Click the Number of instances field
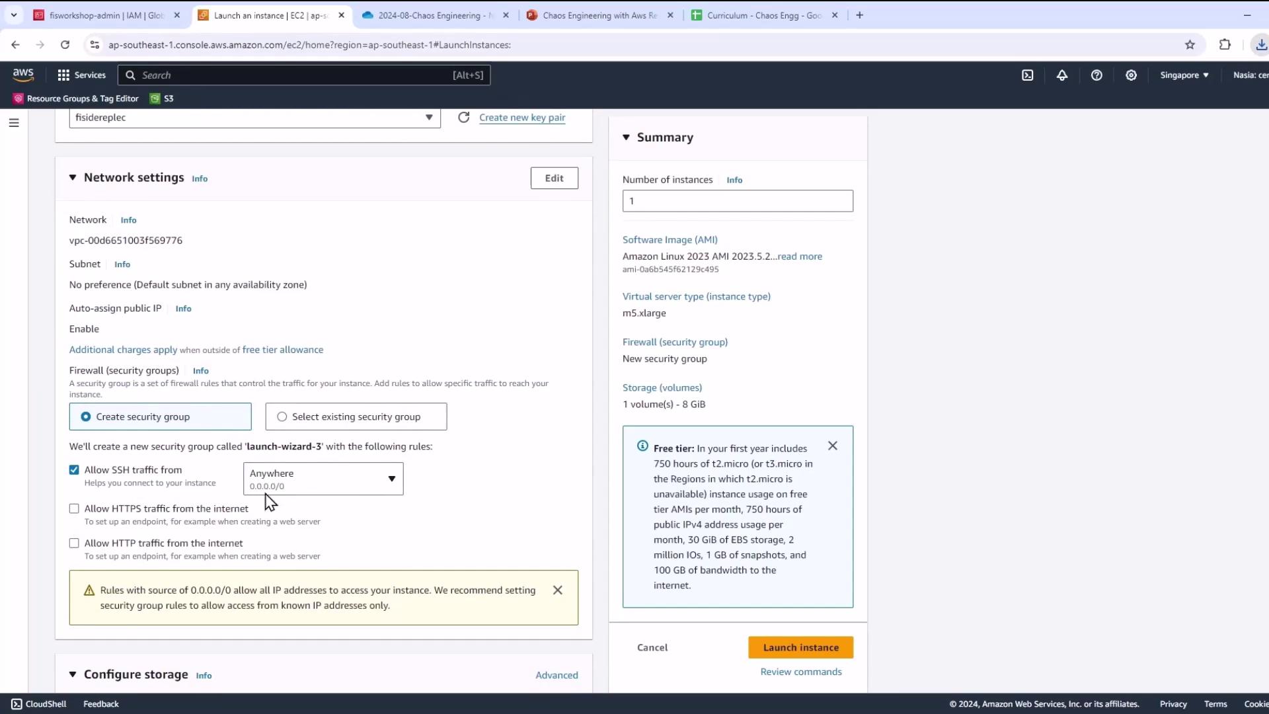 tap(737, 201)
